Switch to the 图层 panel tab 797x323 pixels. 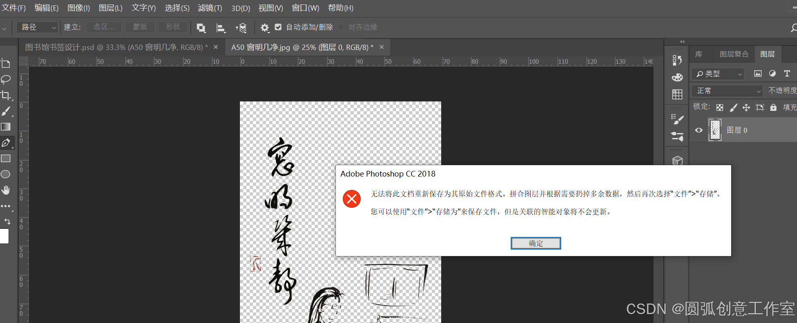point(767,54)
